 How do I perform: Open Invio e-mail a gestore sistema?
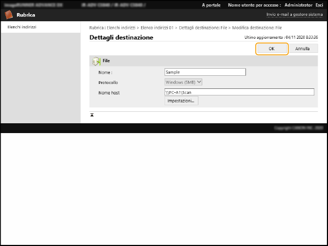pos(294,15)
